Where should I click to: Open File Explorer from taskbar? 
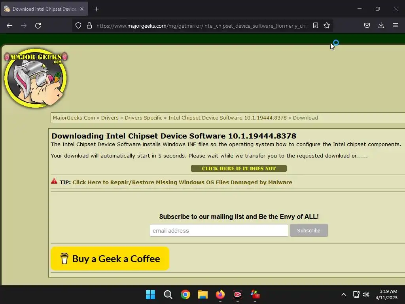(x=203, y=294)
